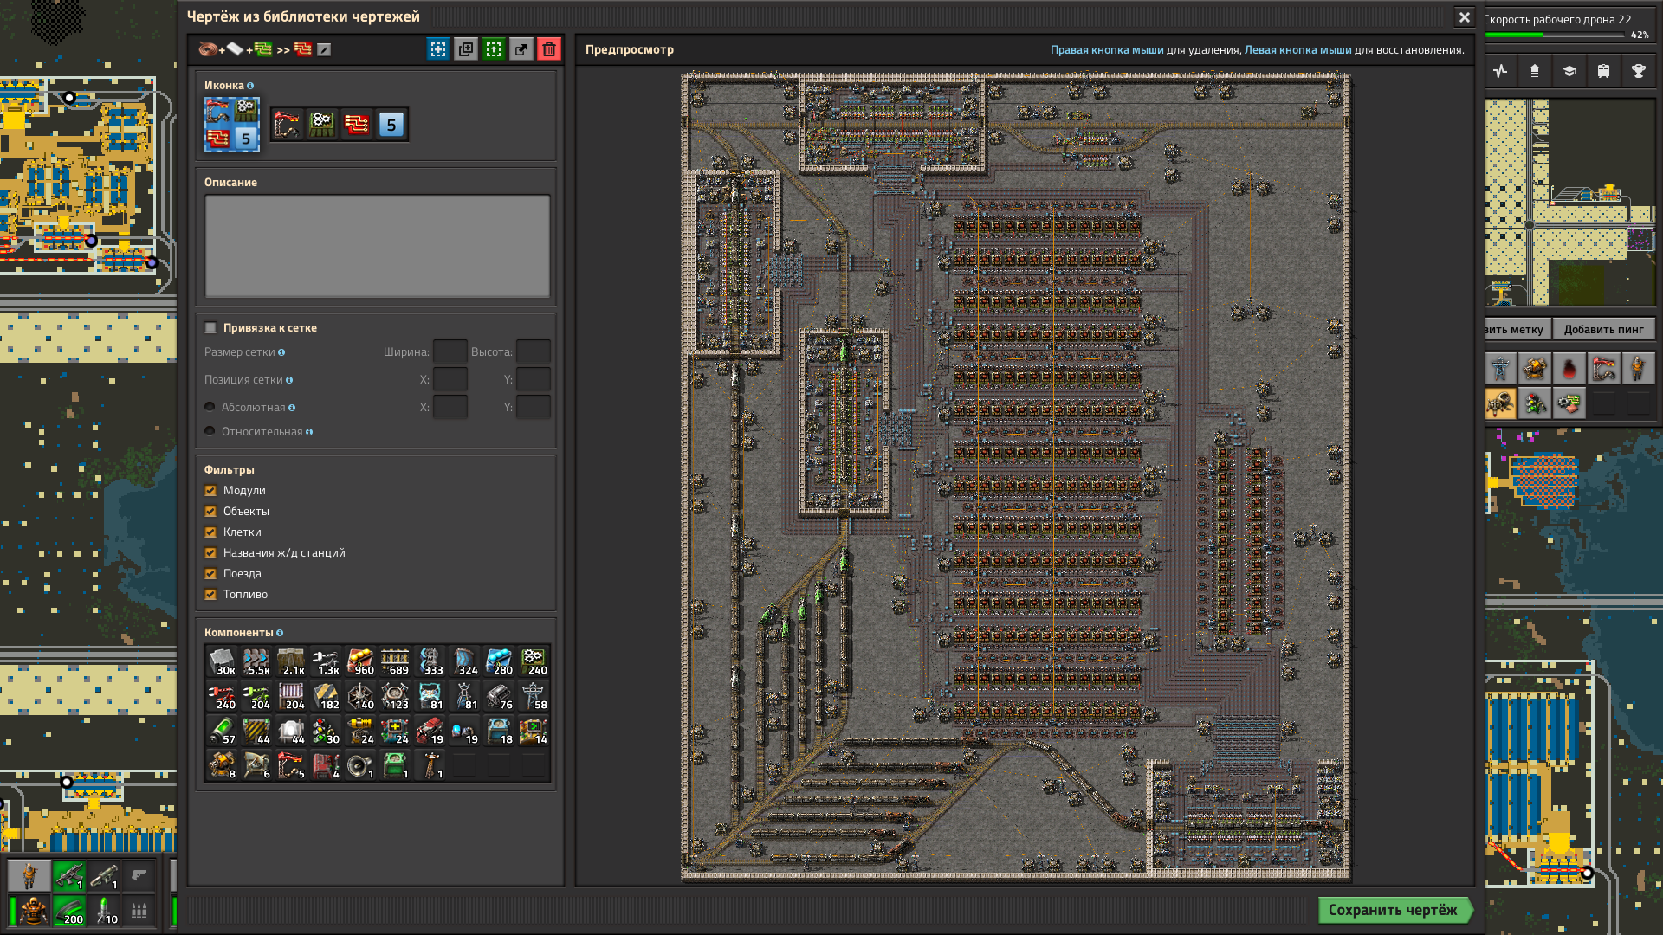The height and width of the screenshot is (935, 1663).
Task: Click the train stop 5 component
Action: tap(291, 765)
